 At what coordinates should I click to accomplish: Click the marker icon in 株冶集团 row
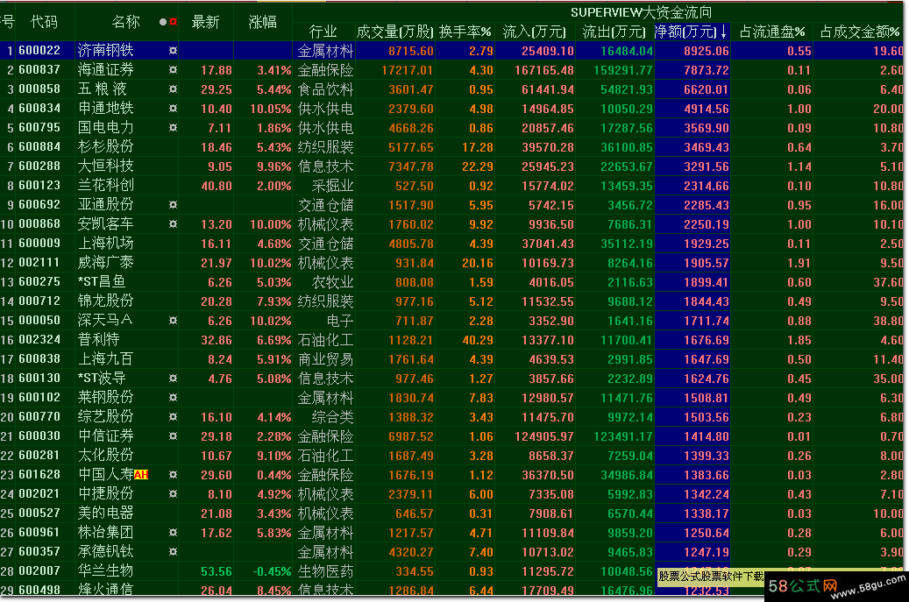[x=173, y=533]
